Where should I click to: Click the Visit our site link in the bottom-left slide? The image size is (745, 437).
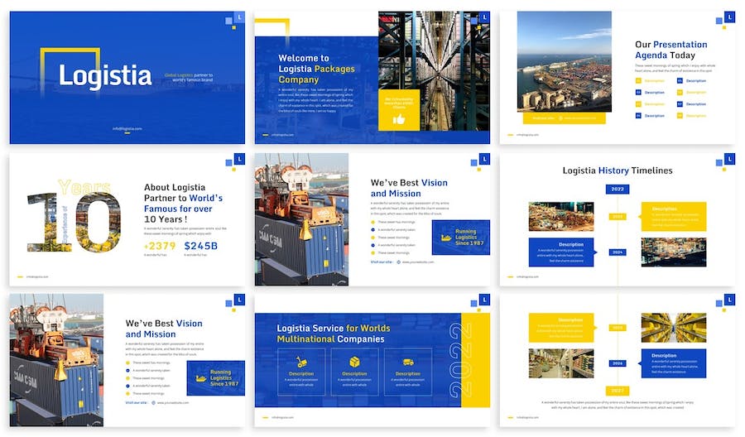coord(136,402)
